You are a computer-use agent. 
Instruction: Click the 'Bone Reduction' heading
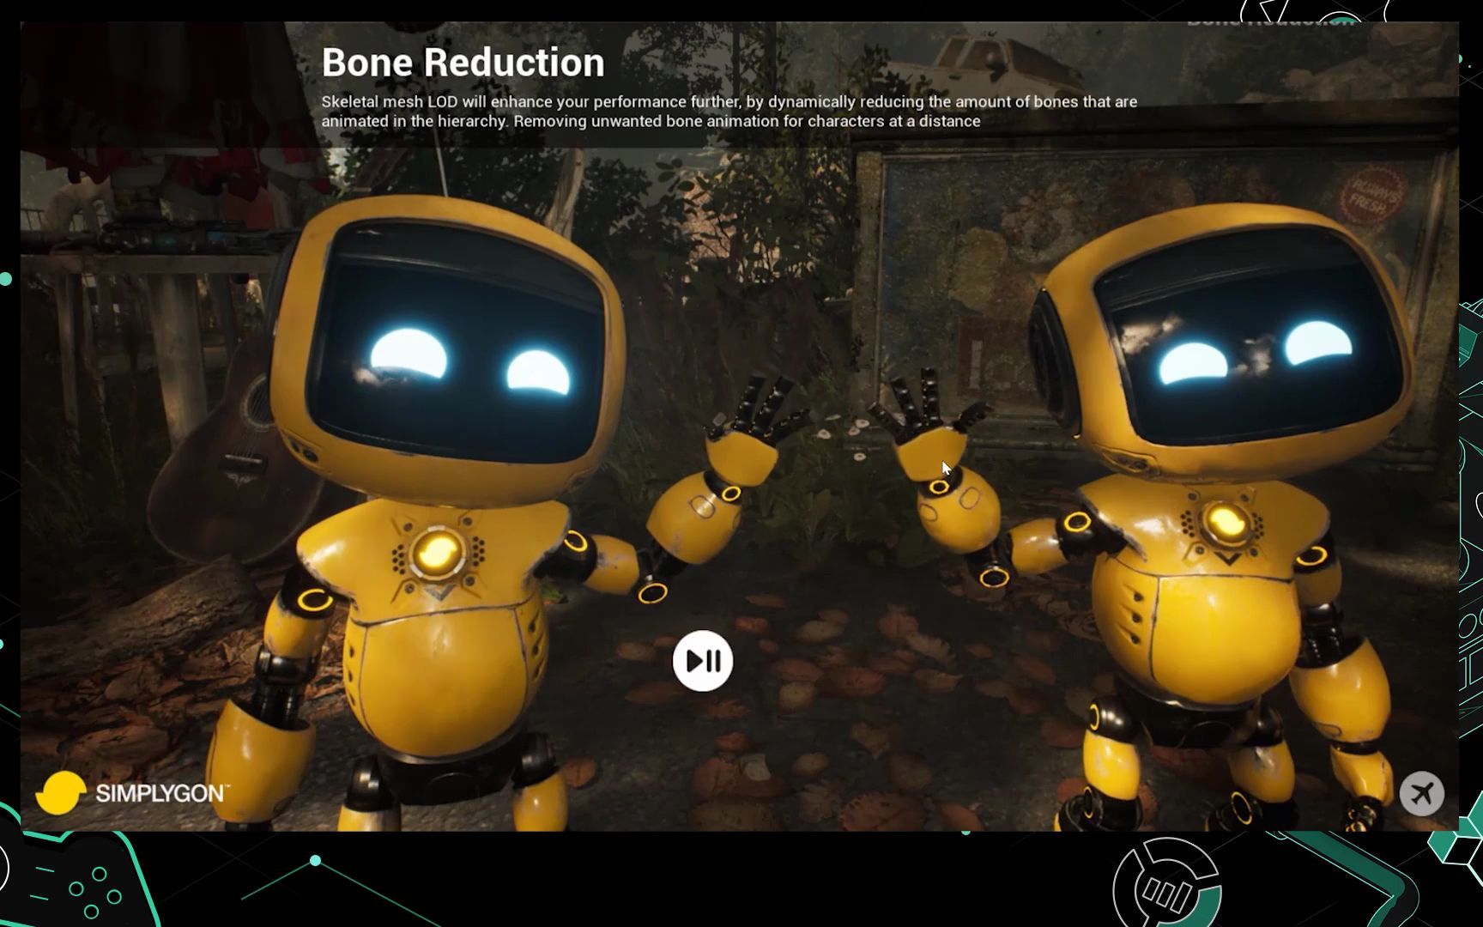coord(463,63)
